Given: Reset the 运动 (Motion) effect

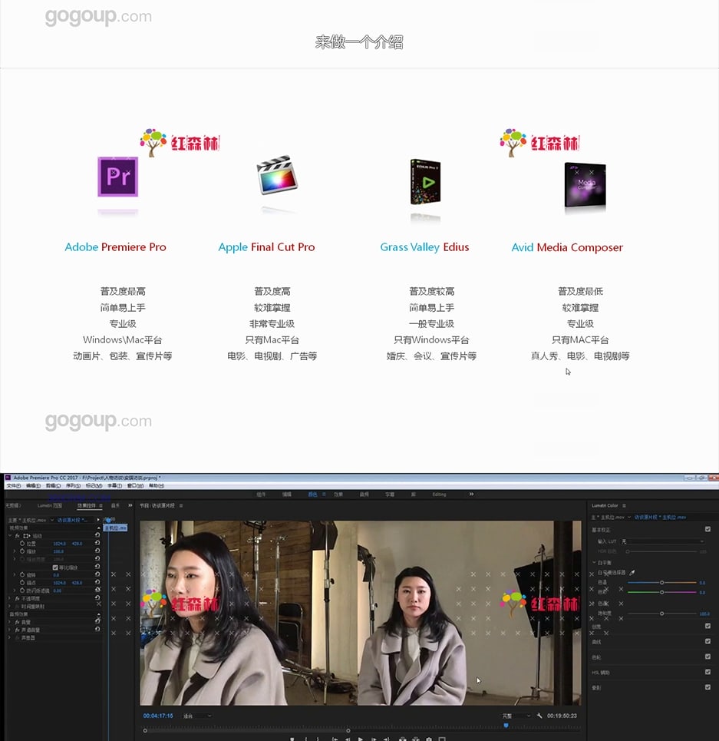Looking at the screenshot, I should (97, 535).
